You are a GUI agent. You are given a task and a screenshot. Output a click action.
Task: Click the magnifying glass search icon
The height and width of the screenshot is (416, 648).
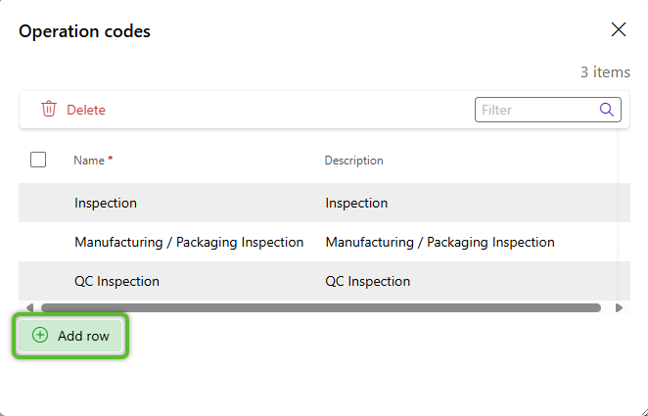(606, 110)
